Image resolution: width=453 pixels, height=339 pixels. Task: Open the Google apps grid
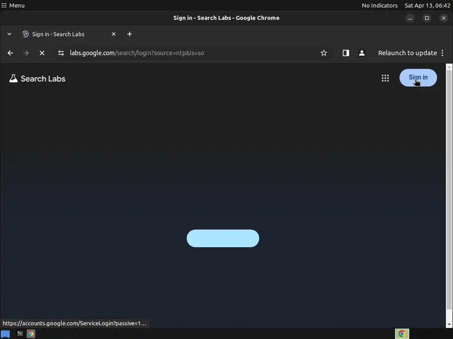coord(385,78)
